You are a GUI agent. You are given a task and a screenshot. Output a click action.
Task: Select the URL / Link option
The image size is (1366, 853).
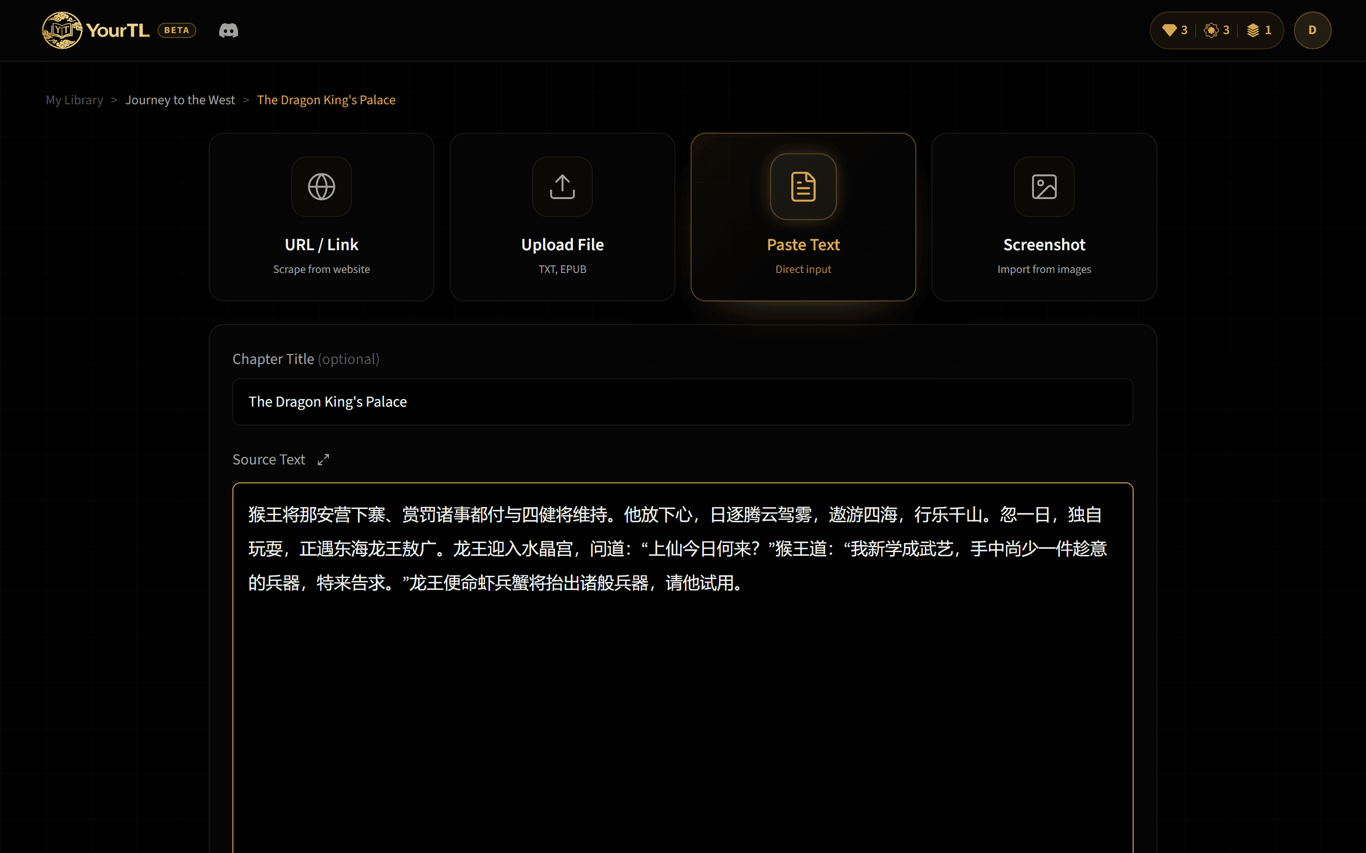[x=322, y=217]
